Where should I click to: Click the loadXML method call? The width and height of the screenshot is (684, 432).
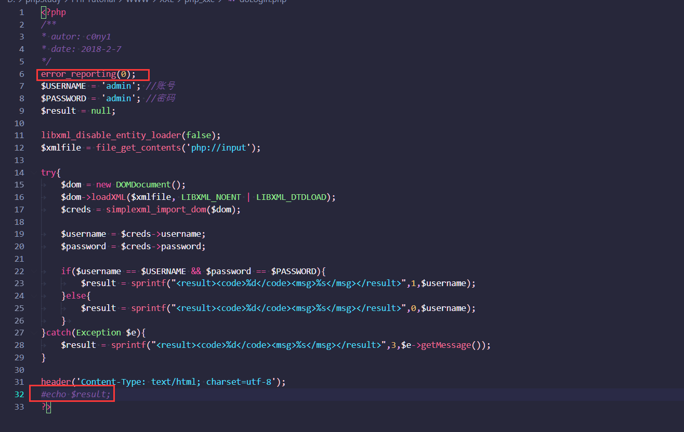(x=109, y=197)
